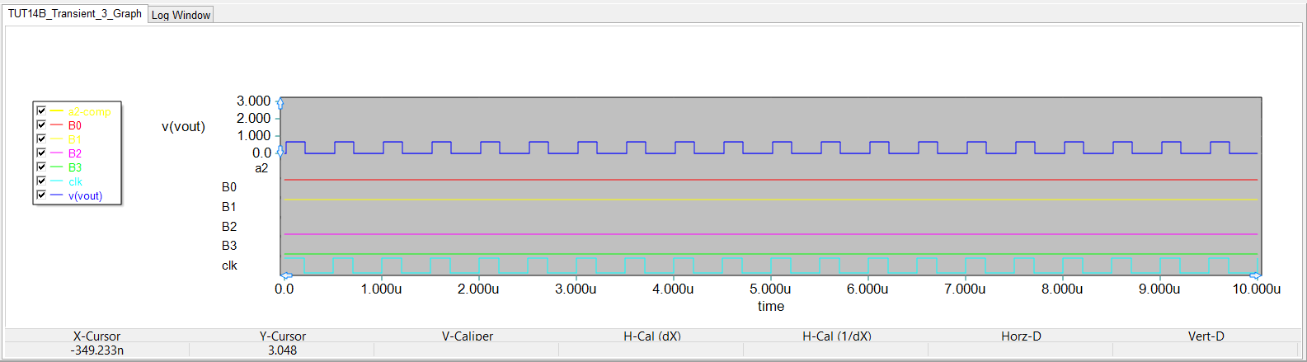Click the 3.000 Y-axis tick label
This screenshot has width=1307, height=362.
[253, 101]
